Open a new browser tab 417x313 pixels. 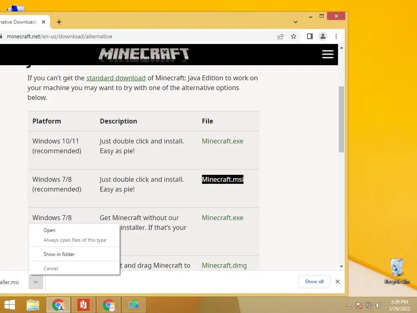59,22
